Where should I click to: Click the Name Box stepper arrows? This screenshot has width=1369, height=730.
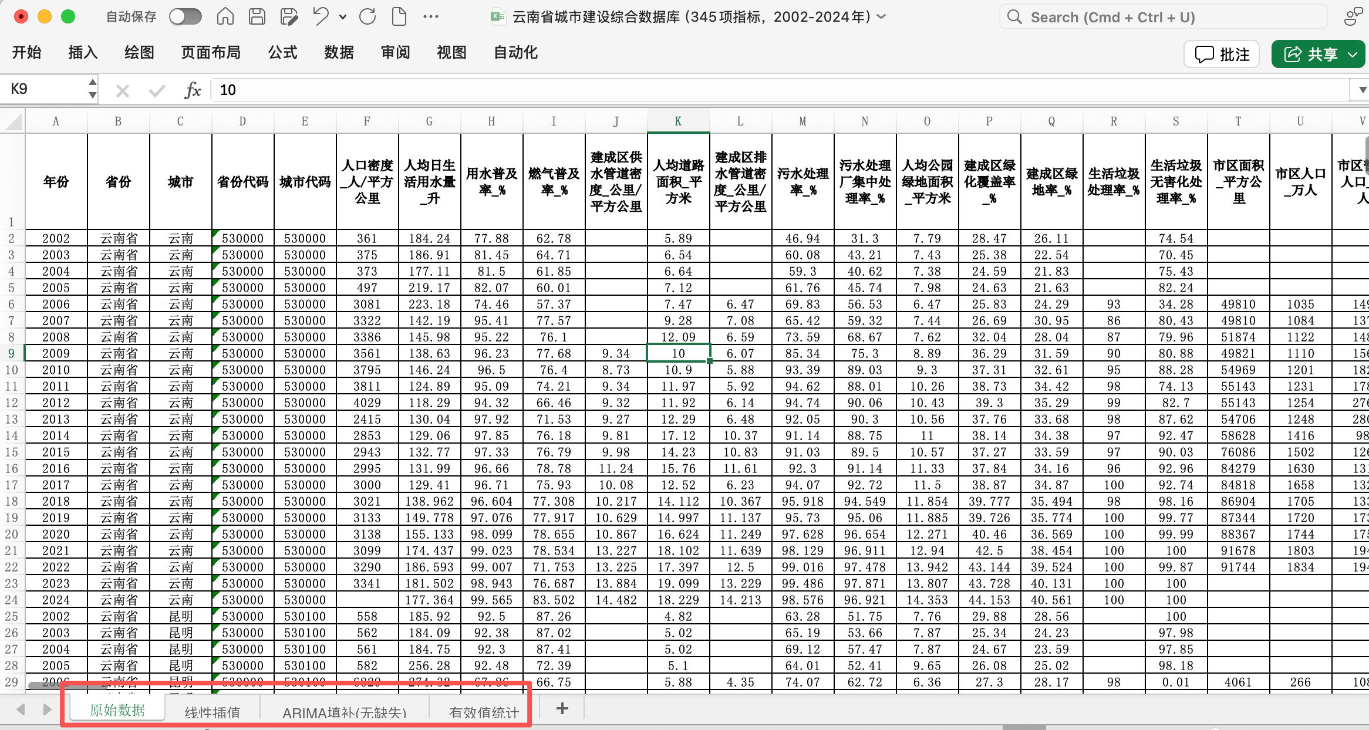pos(92,89)
